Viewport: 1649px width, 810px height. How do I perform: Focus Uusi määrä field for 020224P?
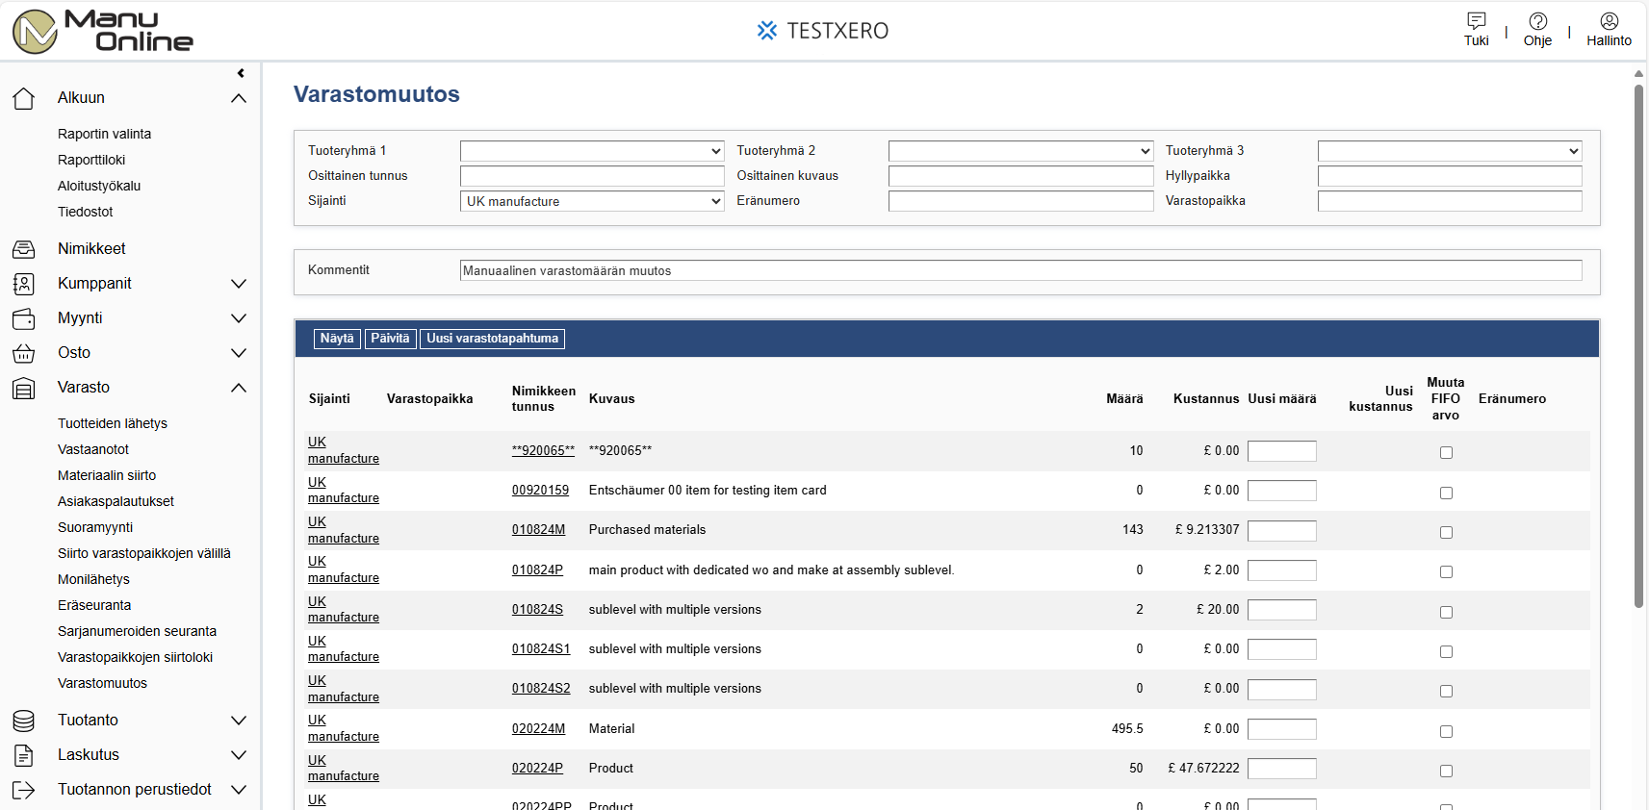[x=1281, y=769]
